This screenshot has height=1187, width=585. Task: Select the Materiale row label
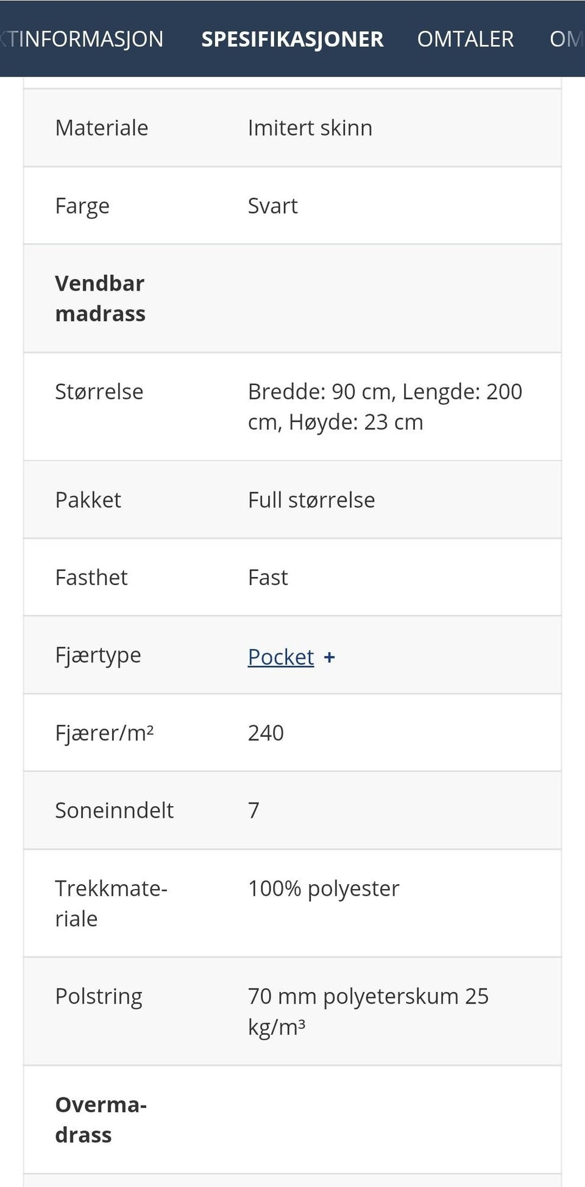tap(101, 128)
